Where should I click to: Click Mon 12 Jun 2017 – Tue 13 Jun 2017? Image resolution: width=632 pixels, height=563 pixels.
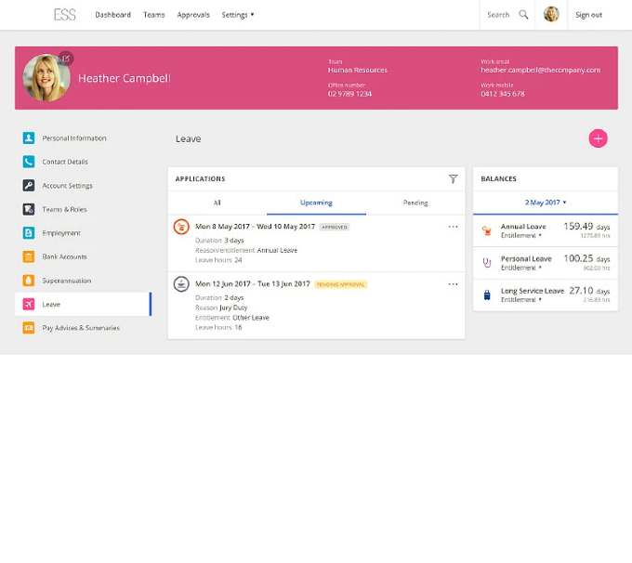click(253, 284)
